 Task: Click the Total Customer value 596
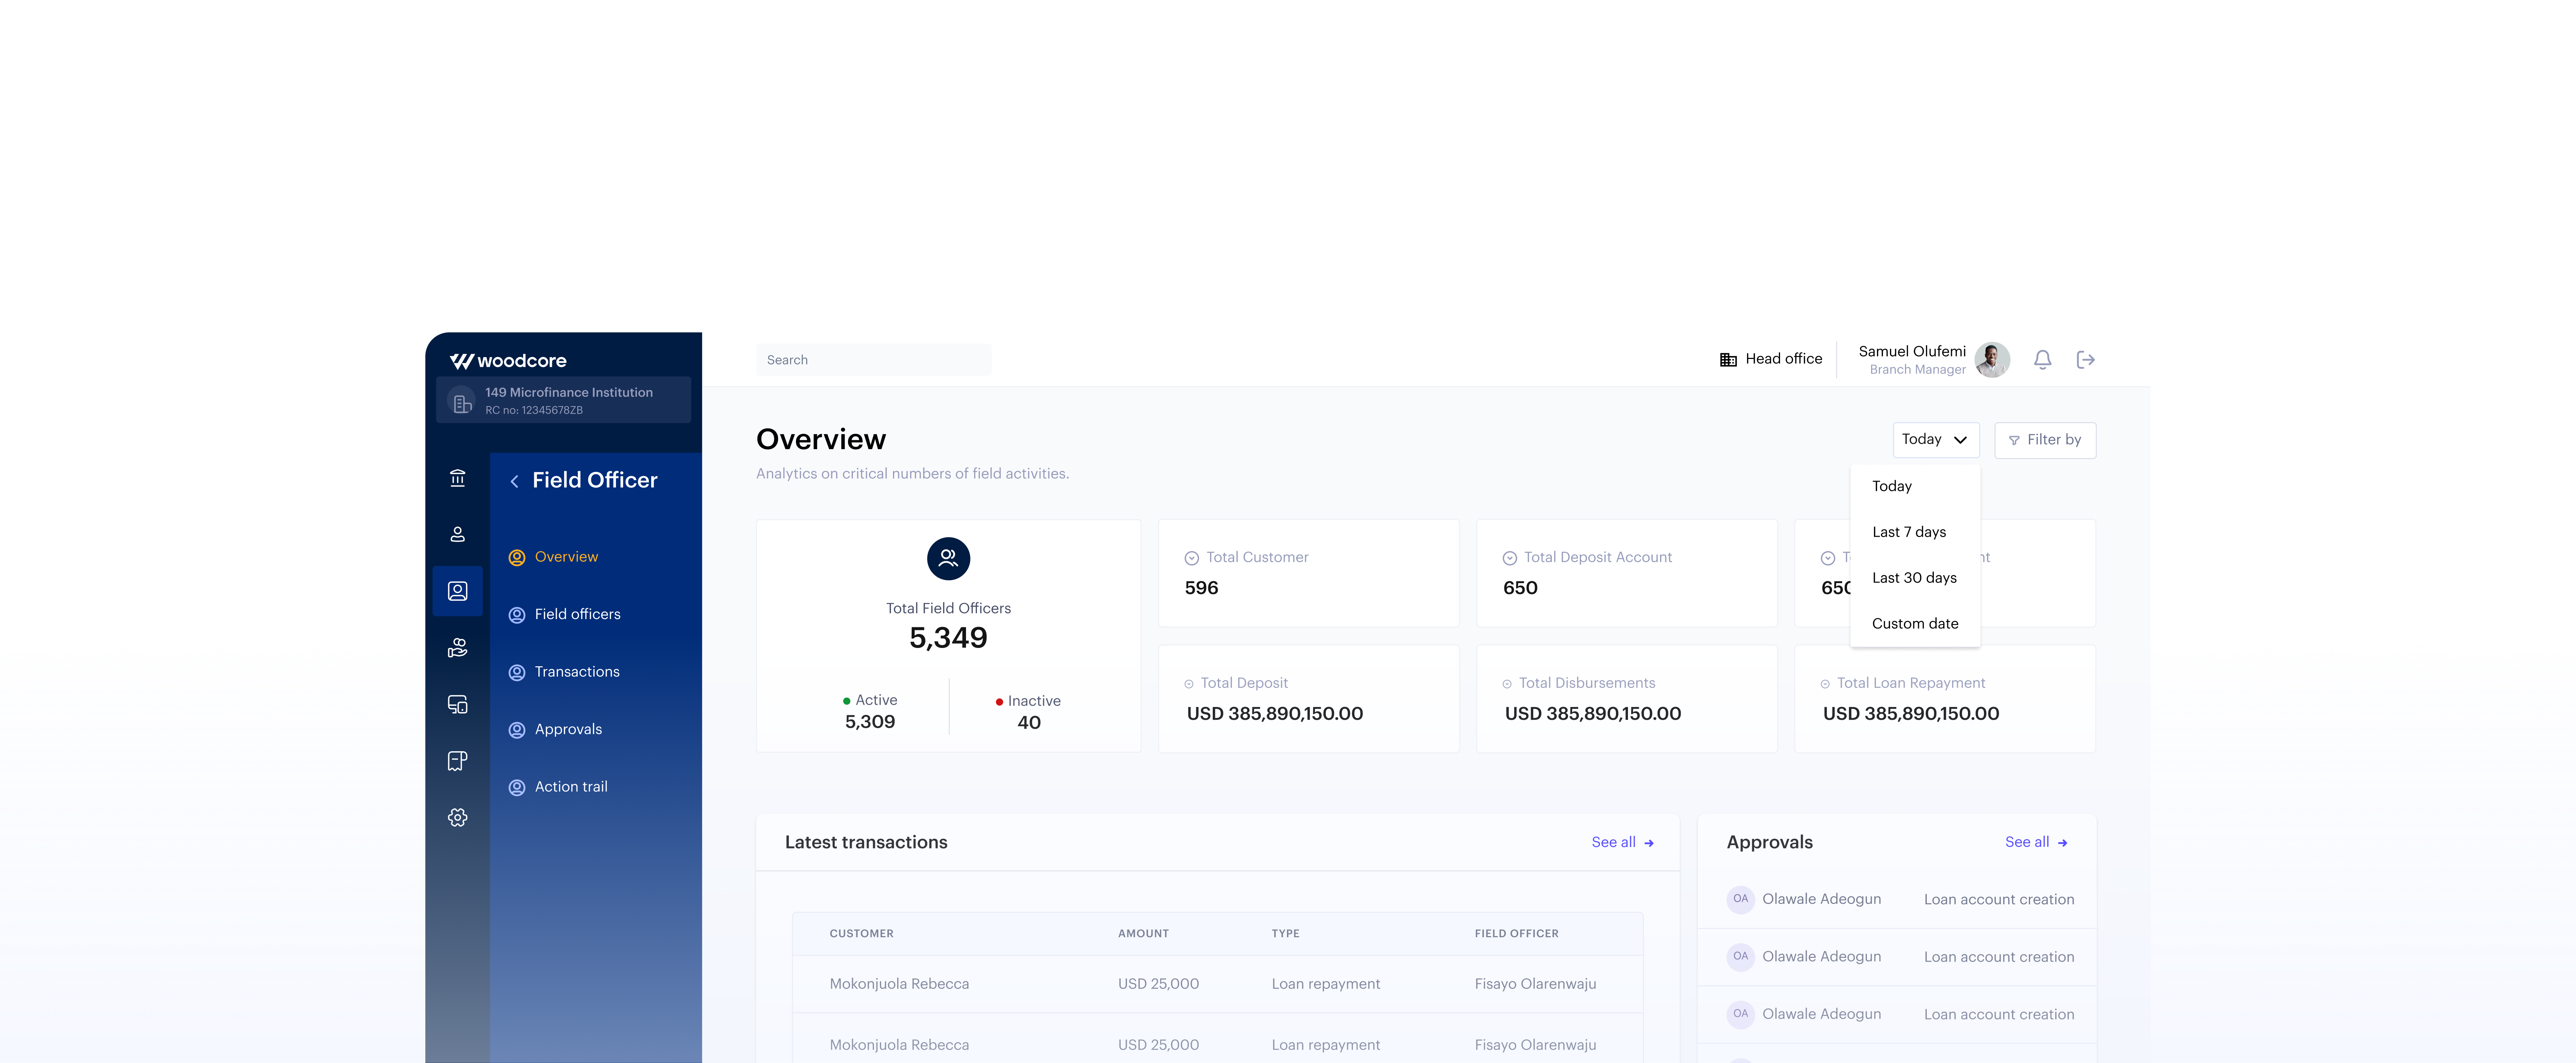(x=1201, y=588)
